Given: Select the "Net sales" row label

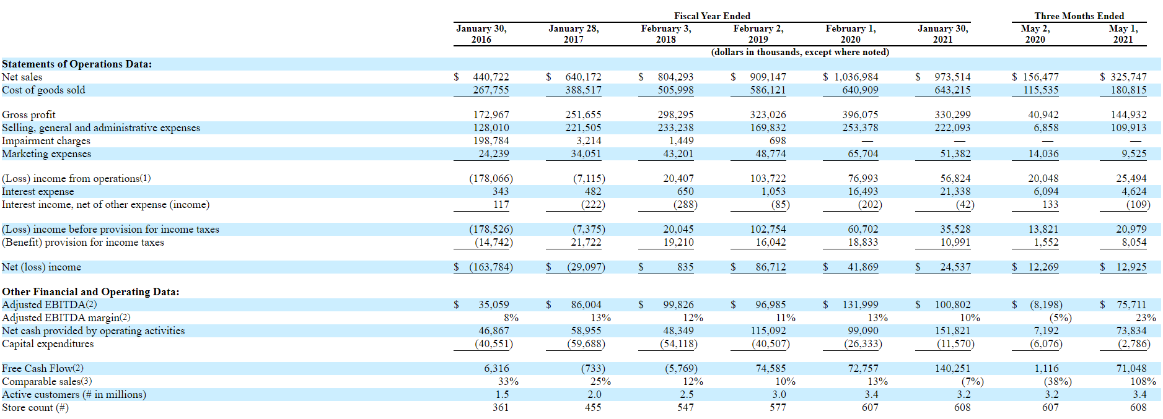Looking at the screenshot, I should (22, 77).
